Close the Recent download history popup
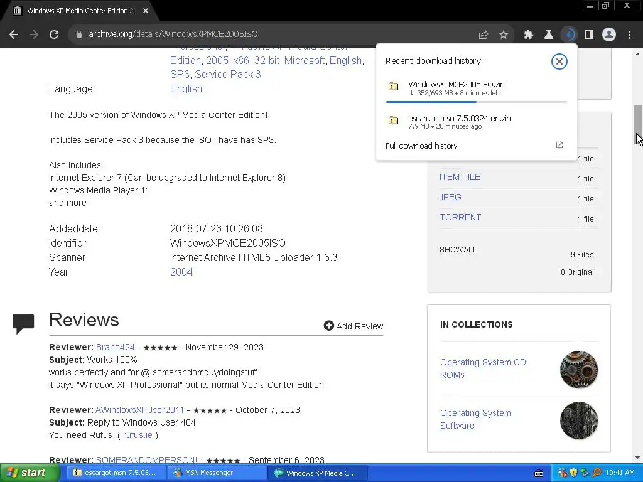The width and height of the screenshot is (643, 482). (x=559, y=62)
